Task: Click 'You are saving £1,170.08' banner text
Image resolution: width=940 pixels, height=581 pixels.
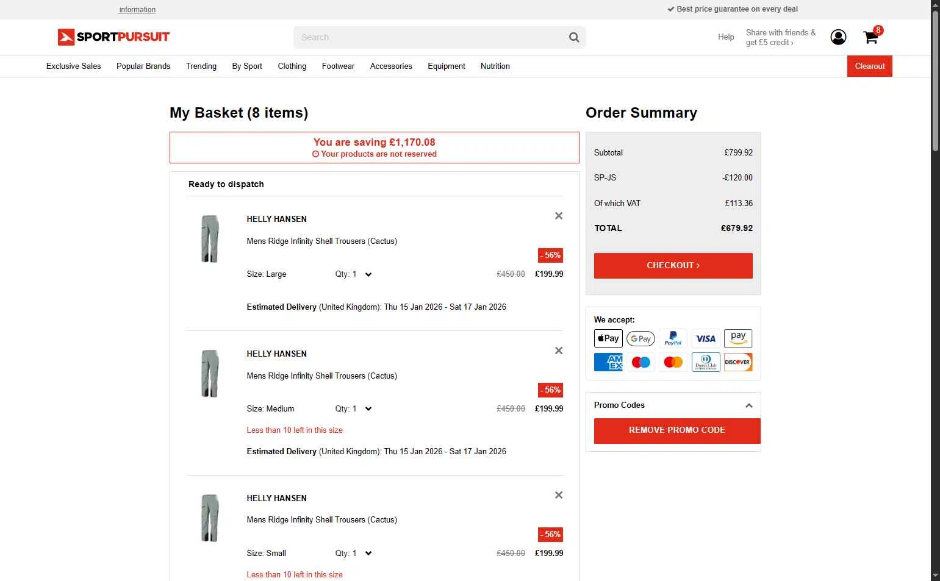Action: tap(375, 142)
